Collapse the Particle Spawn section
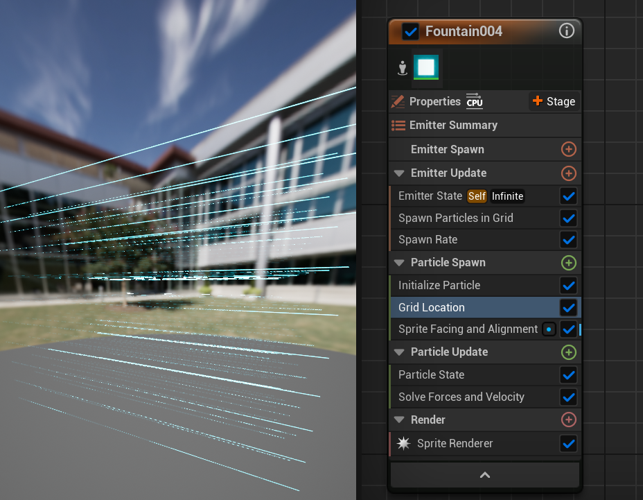This screenshot has height=500, width=643. 399,263
